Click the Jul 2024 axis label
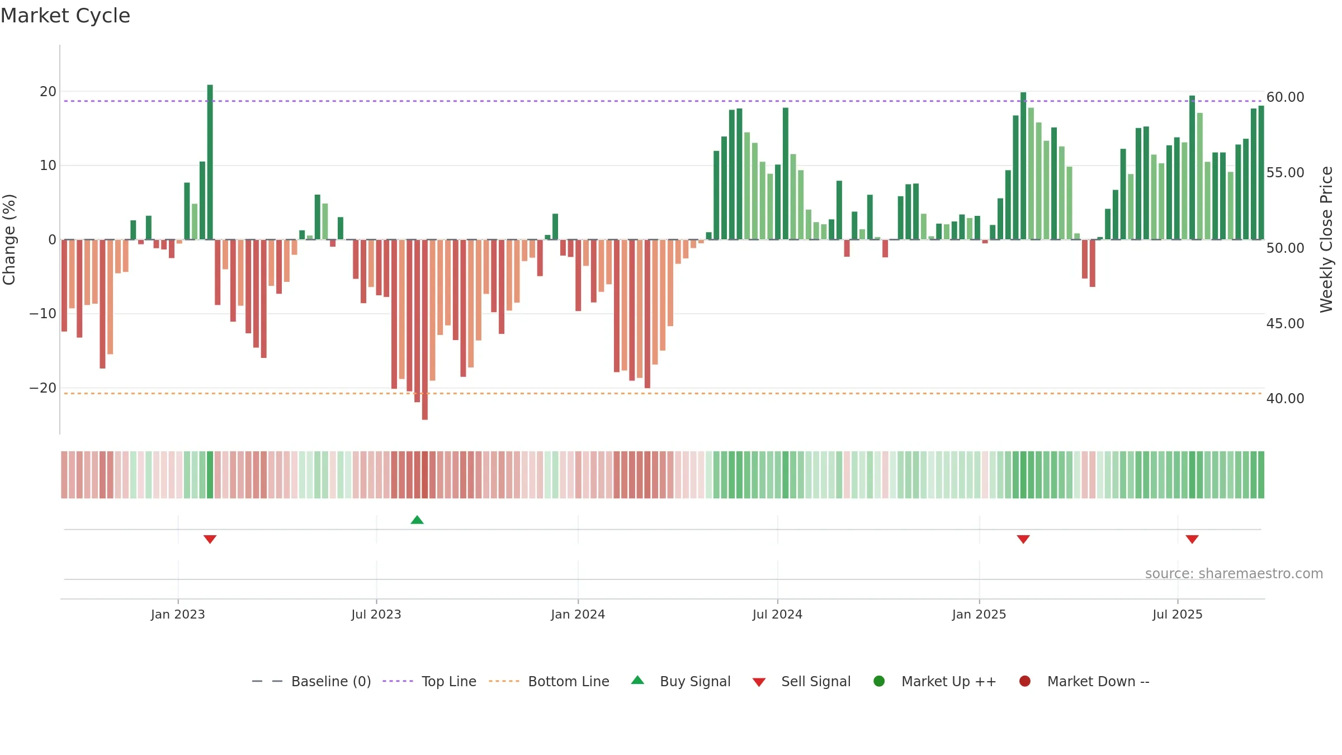Viewport: 1342px width, 755px height. 777,615
